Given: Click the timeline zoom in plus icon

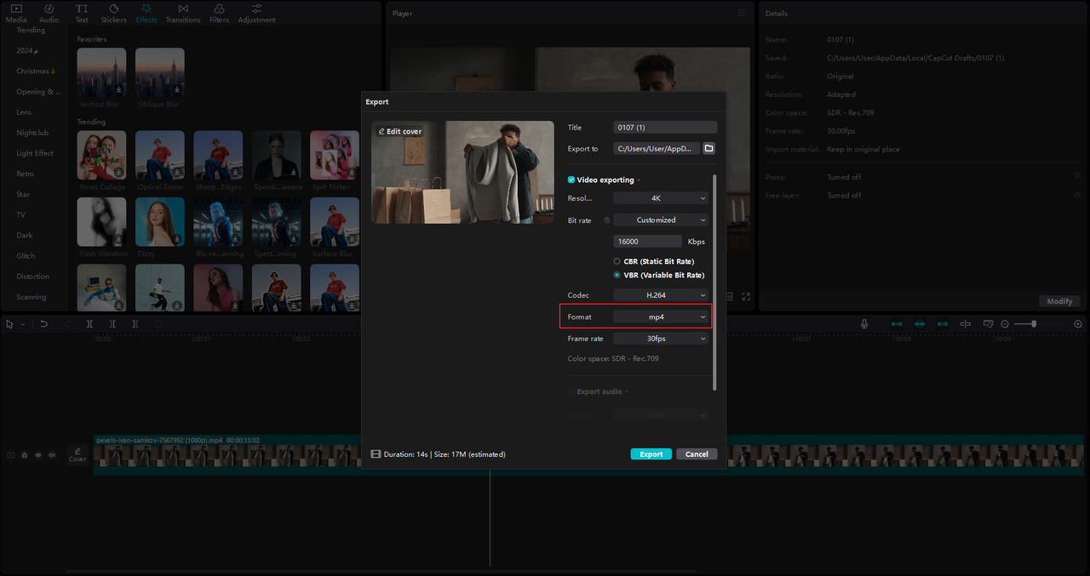Looking at the screenshot, I should tap(1078, 324).
